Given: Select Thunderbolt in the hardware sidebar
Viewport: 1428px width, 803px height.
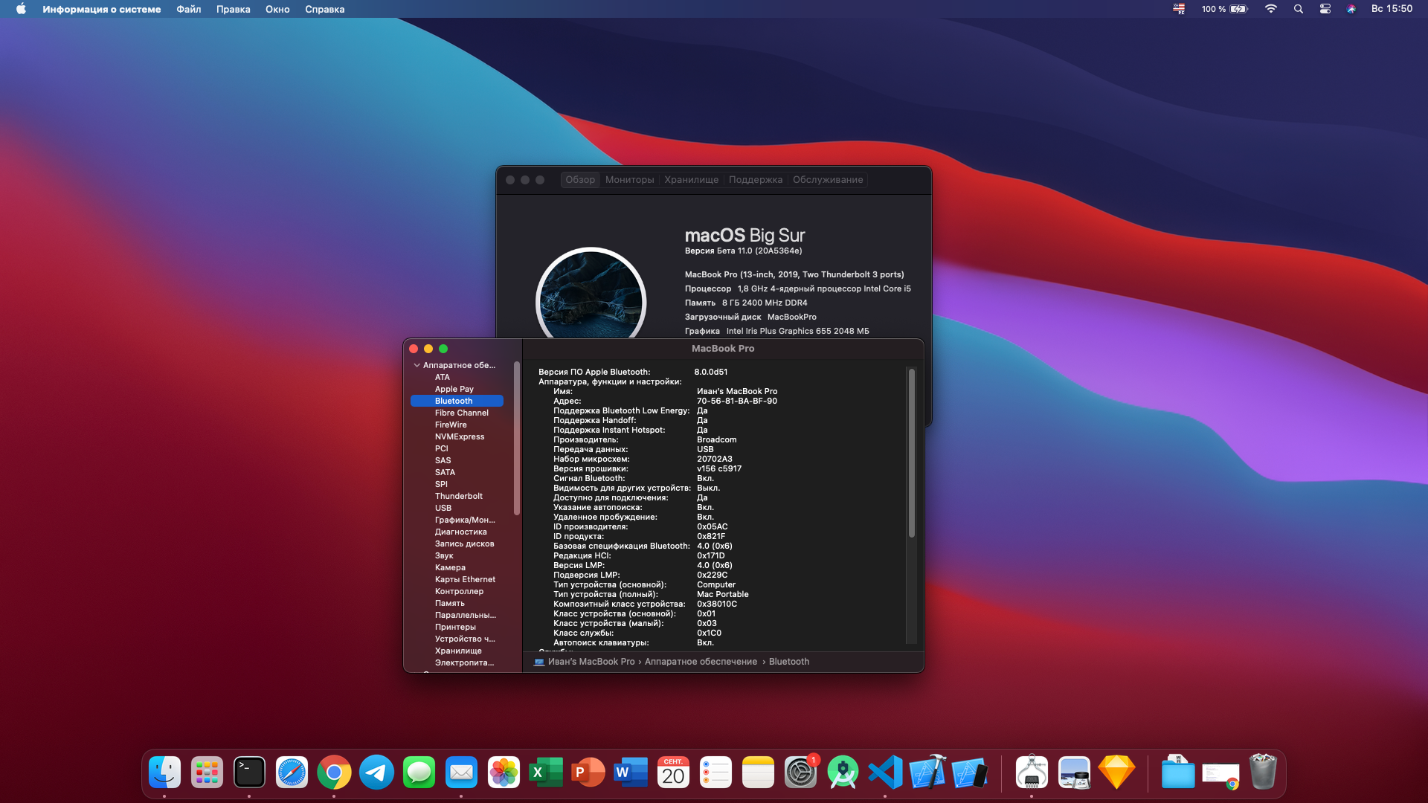Looking at the screenshot, I should [x=458, y=496].
